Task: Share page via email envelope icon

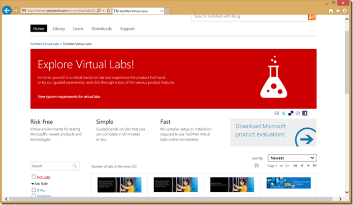Action: click(x=277, y=113)
